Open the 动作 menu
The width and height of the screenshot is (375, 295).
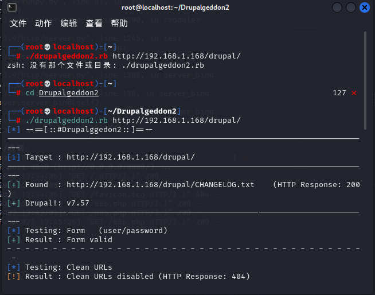point(43,24)
